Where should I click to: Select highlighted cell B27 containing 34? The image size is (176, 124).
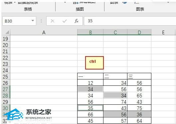click(90, 89)
